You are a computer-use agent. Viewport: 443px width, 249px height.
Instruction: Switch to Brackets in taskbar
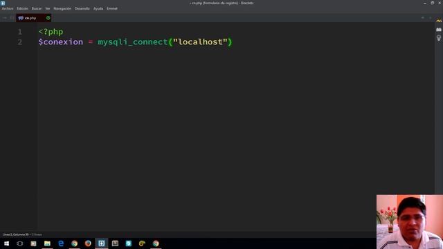102,243
